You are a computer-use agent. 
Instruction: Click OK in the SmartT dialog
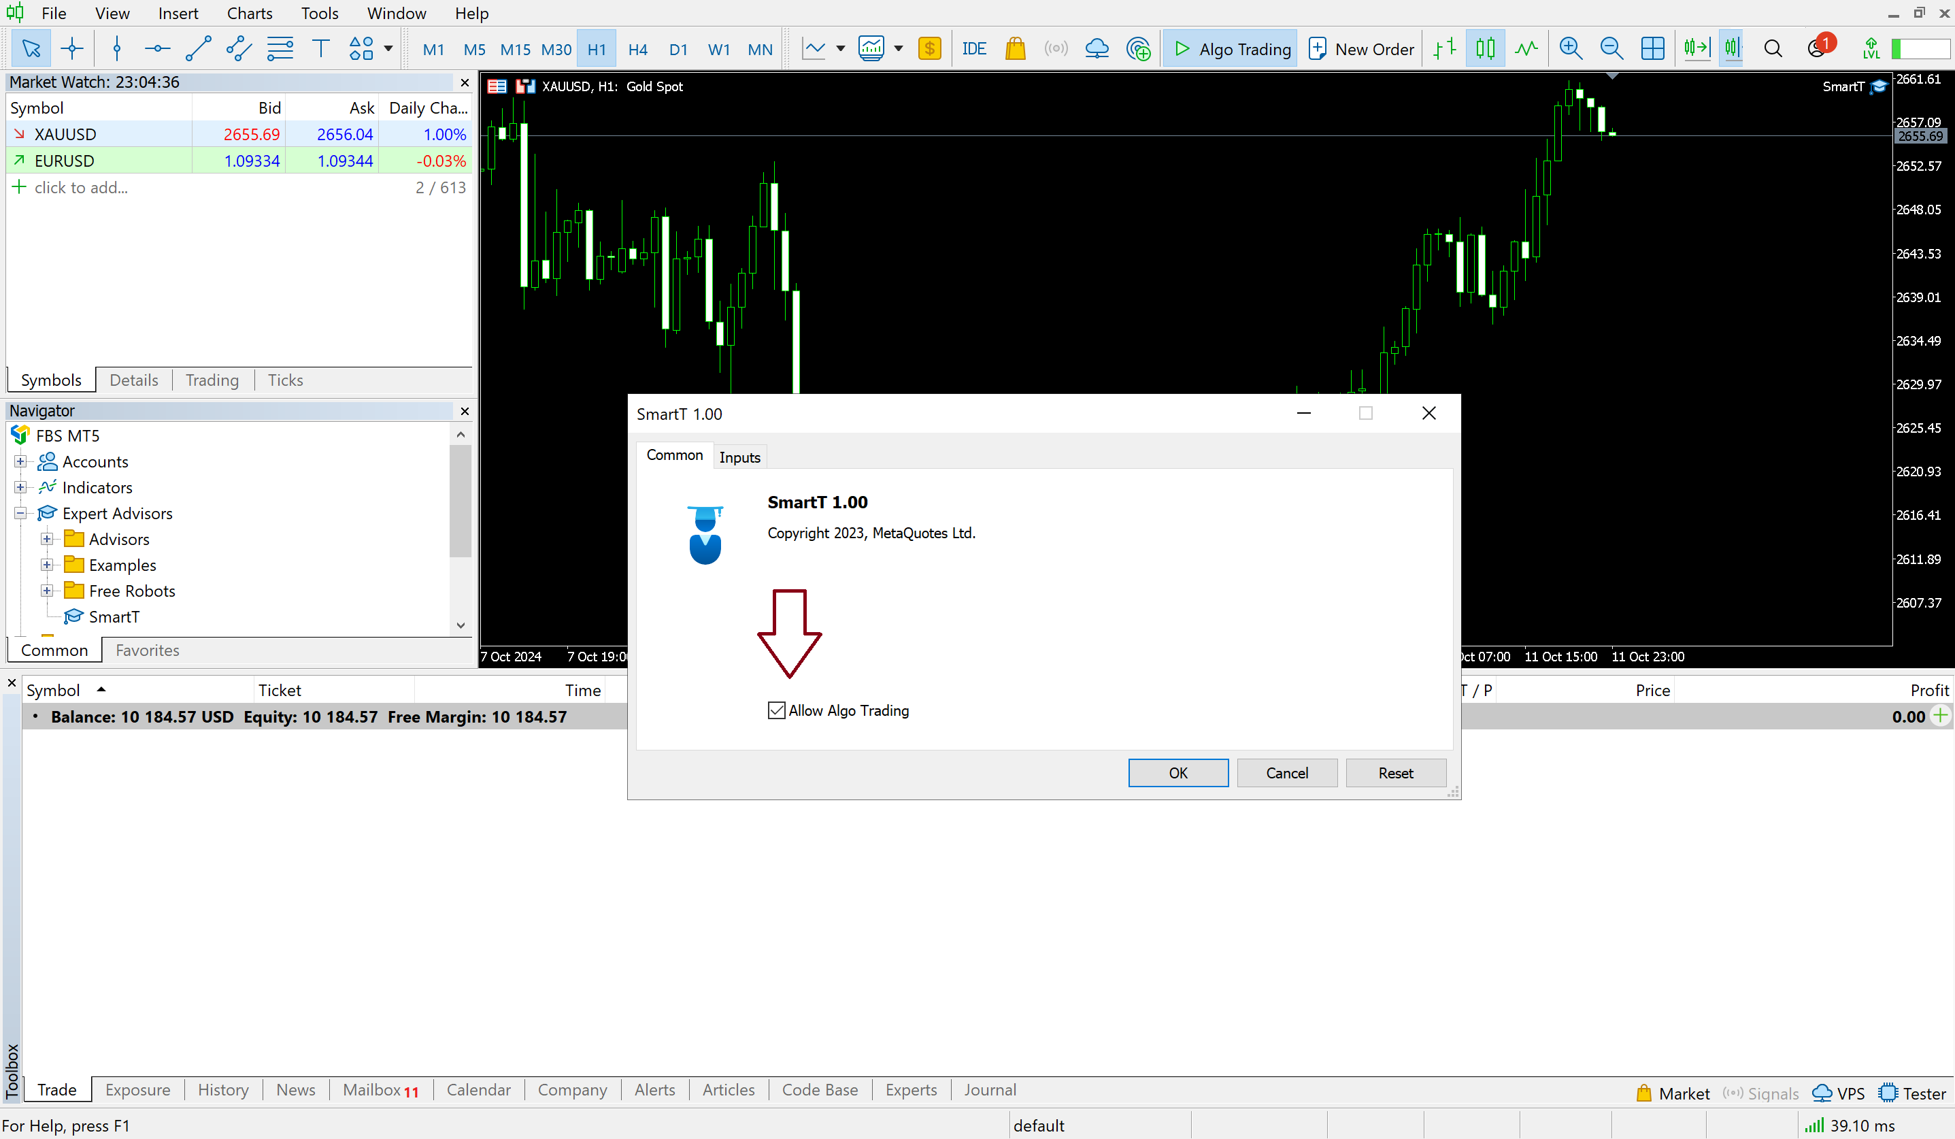pyautogui.click(x=1177, y=773)
